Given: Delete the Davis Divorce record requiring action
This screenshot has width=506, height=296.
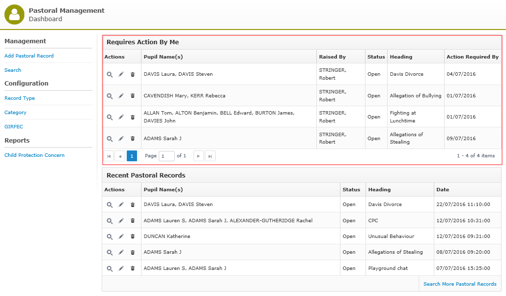Looking at the screenshot, I should point(133,74).
